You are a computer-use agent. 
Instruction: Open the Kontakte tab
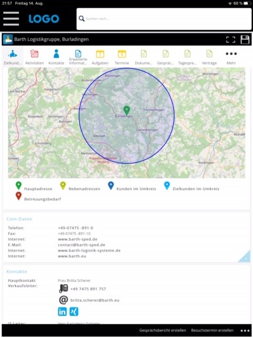tap(56, 57)
